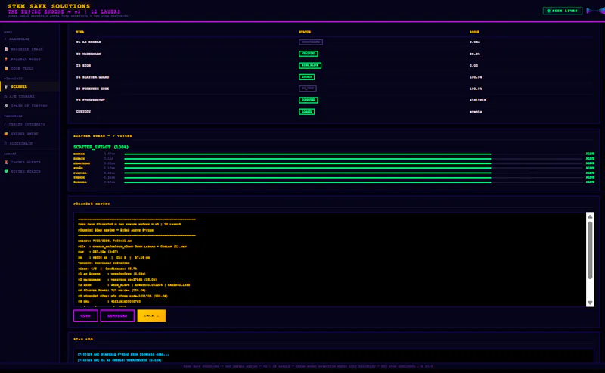Click the grey badge in Forensic Code row
The height and width of the screenshot is (373, 605).
tap(308, 89)
